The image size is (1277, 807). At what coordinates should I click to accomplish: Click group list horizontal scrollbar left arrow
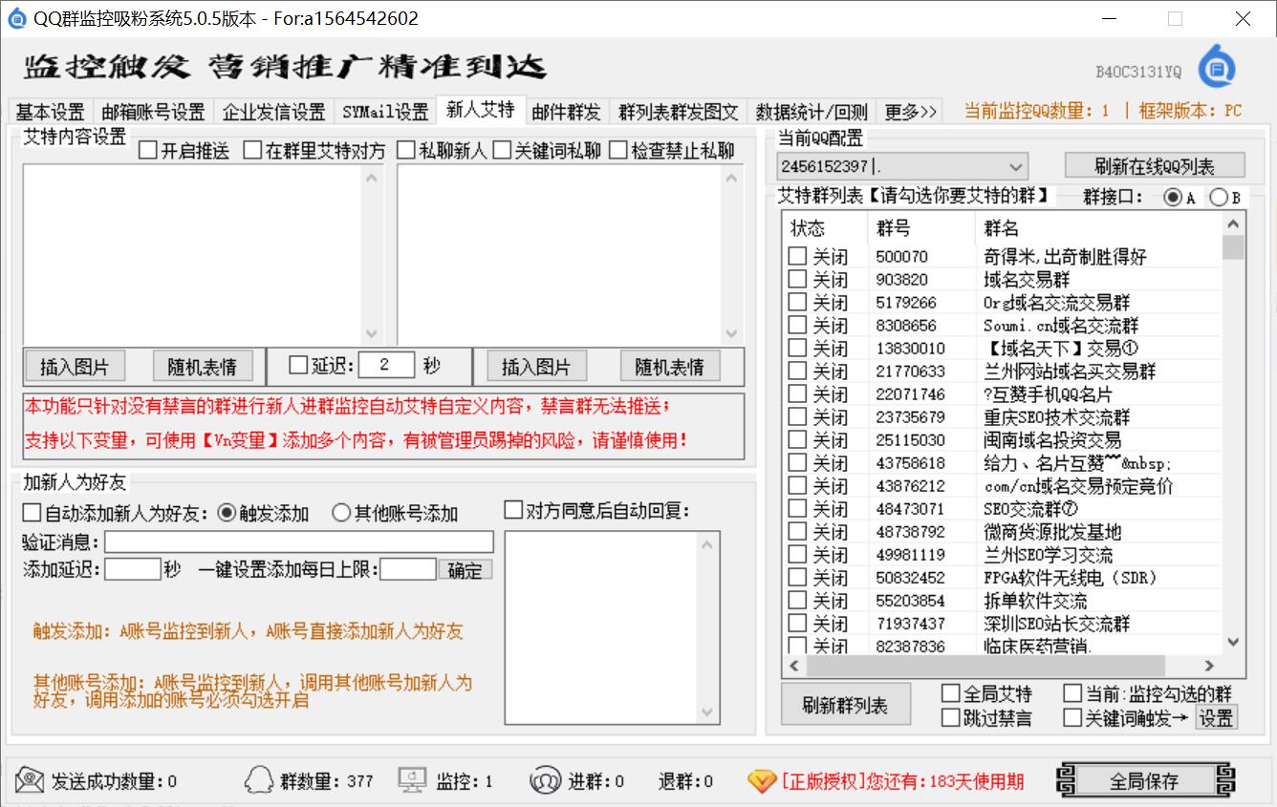(x=794, y=666)
